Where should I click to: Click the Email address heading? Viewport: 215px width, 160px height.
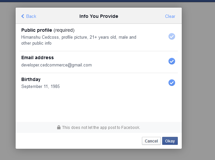(x=38, y=58)
